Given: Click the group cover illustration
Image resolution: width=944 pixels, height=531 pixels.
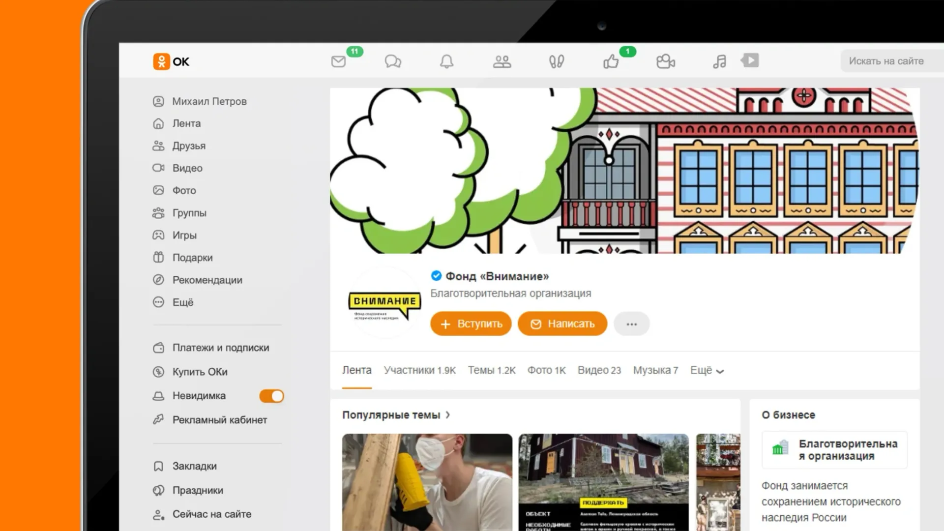Looking at the screenshot, I should [624, 171].
